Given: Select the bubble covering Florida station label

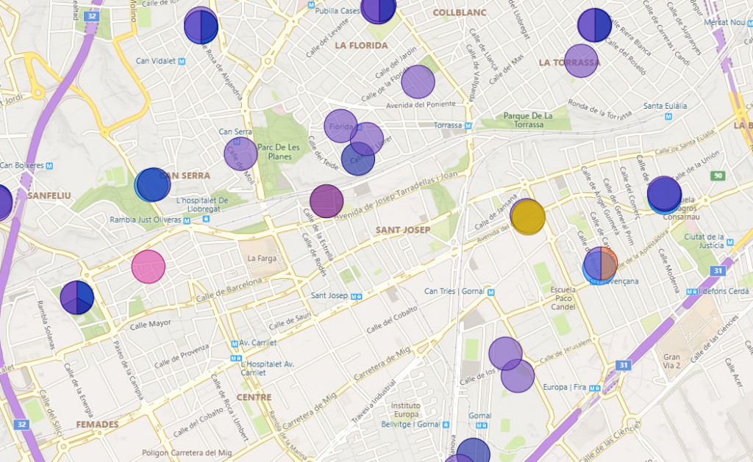Looking at the screenshot, I should coord(340,126).
